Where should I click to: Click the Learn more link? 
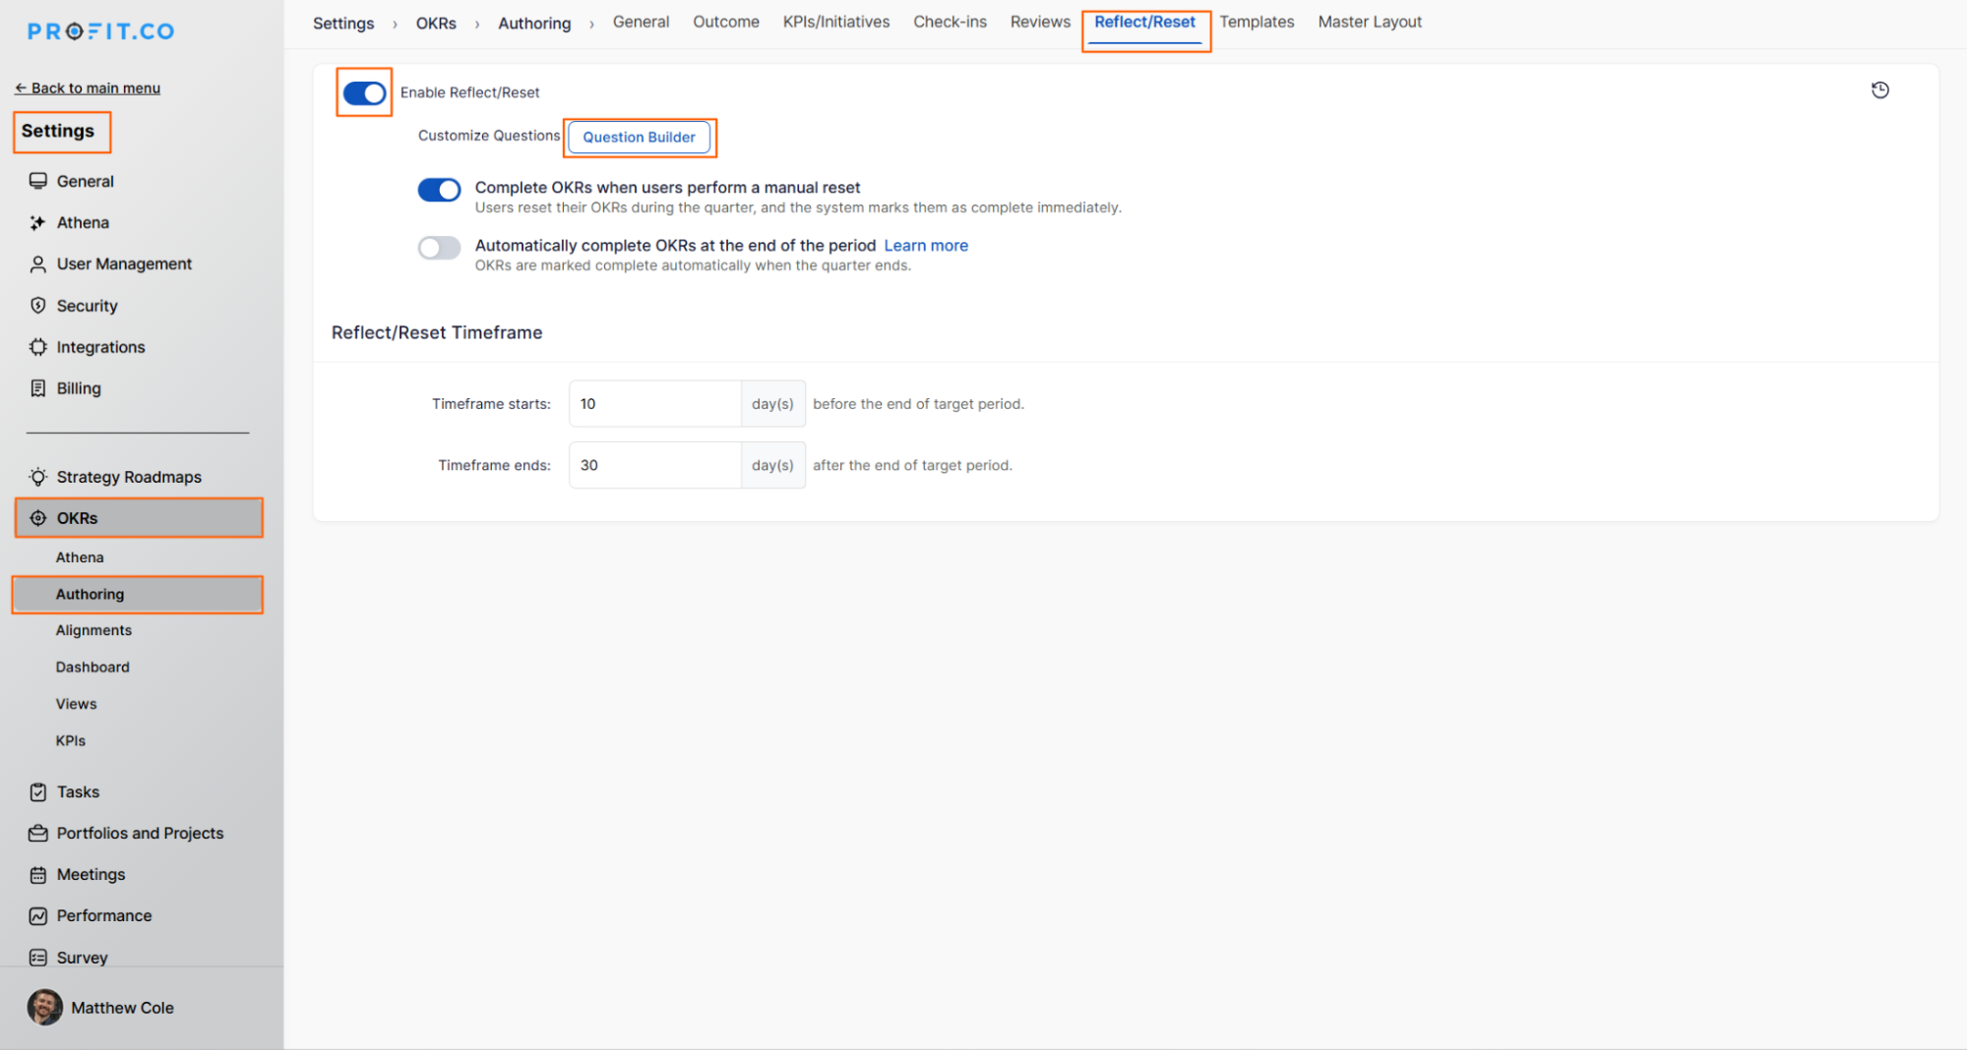click(x=926, y=246)
